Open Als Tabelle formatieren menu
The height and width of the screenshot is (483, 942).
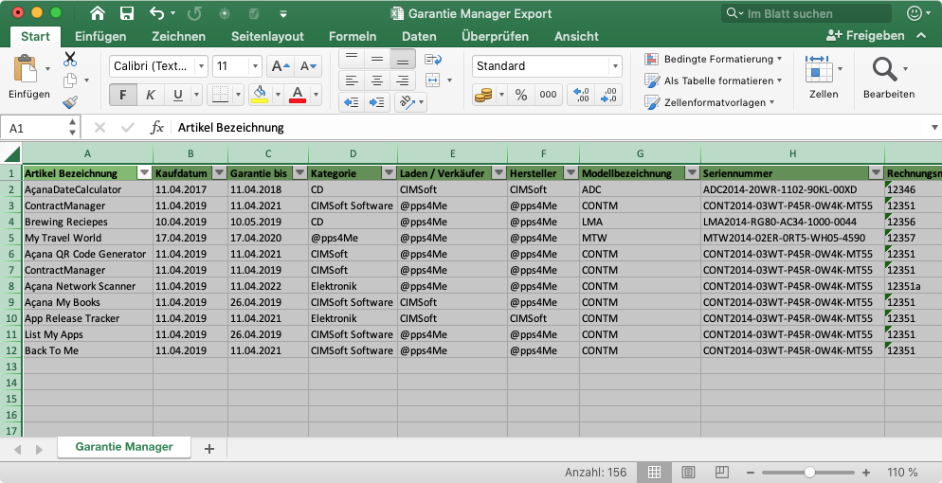(x=714, y=80)
